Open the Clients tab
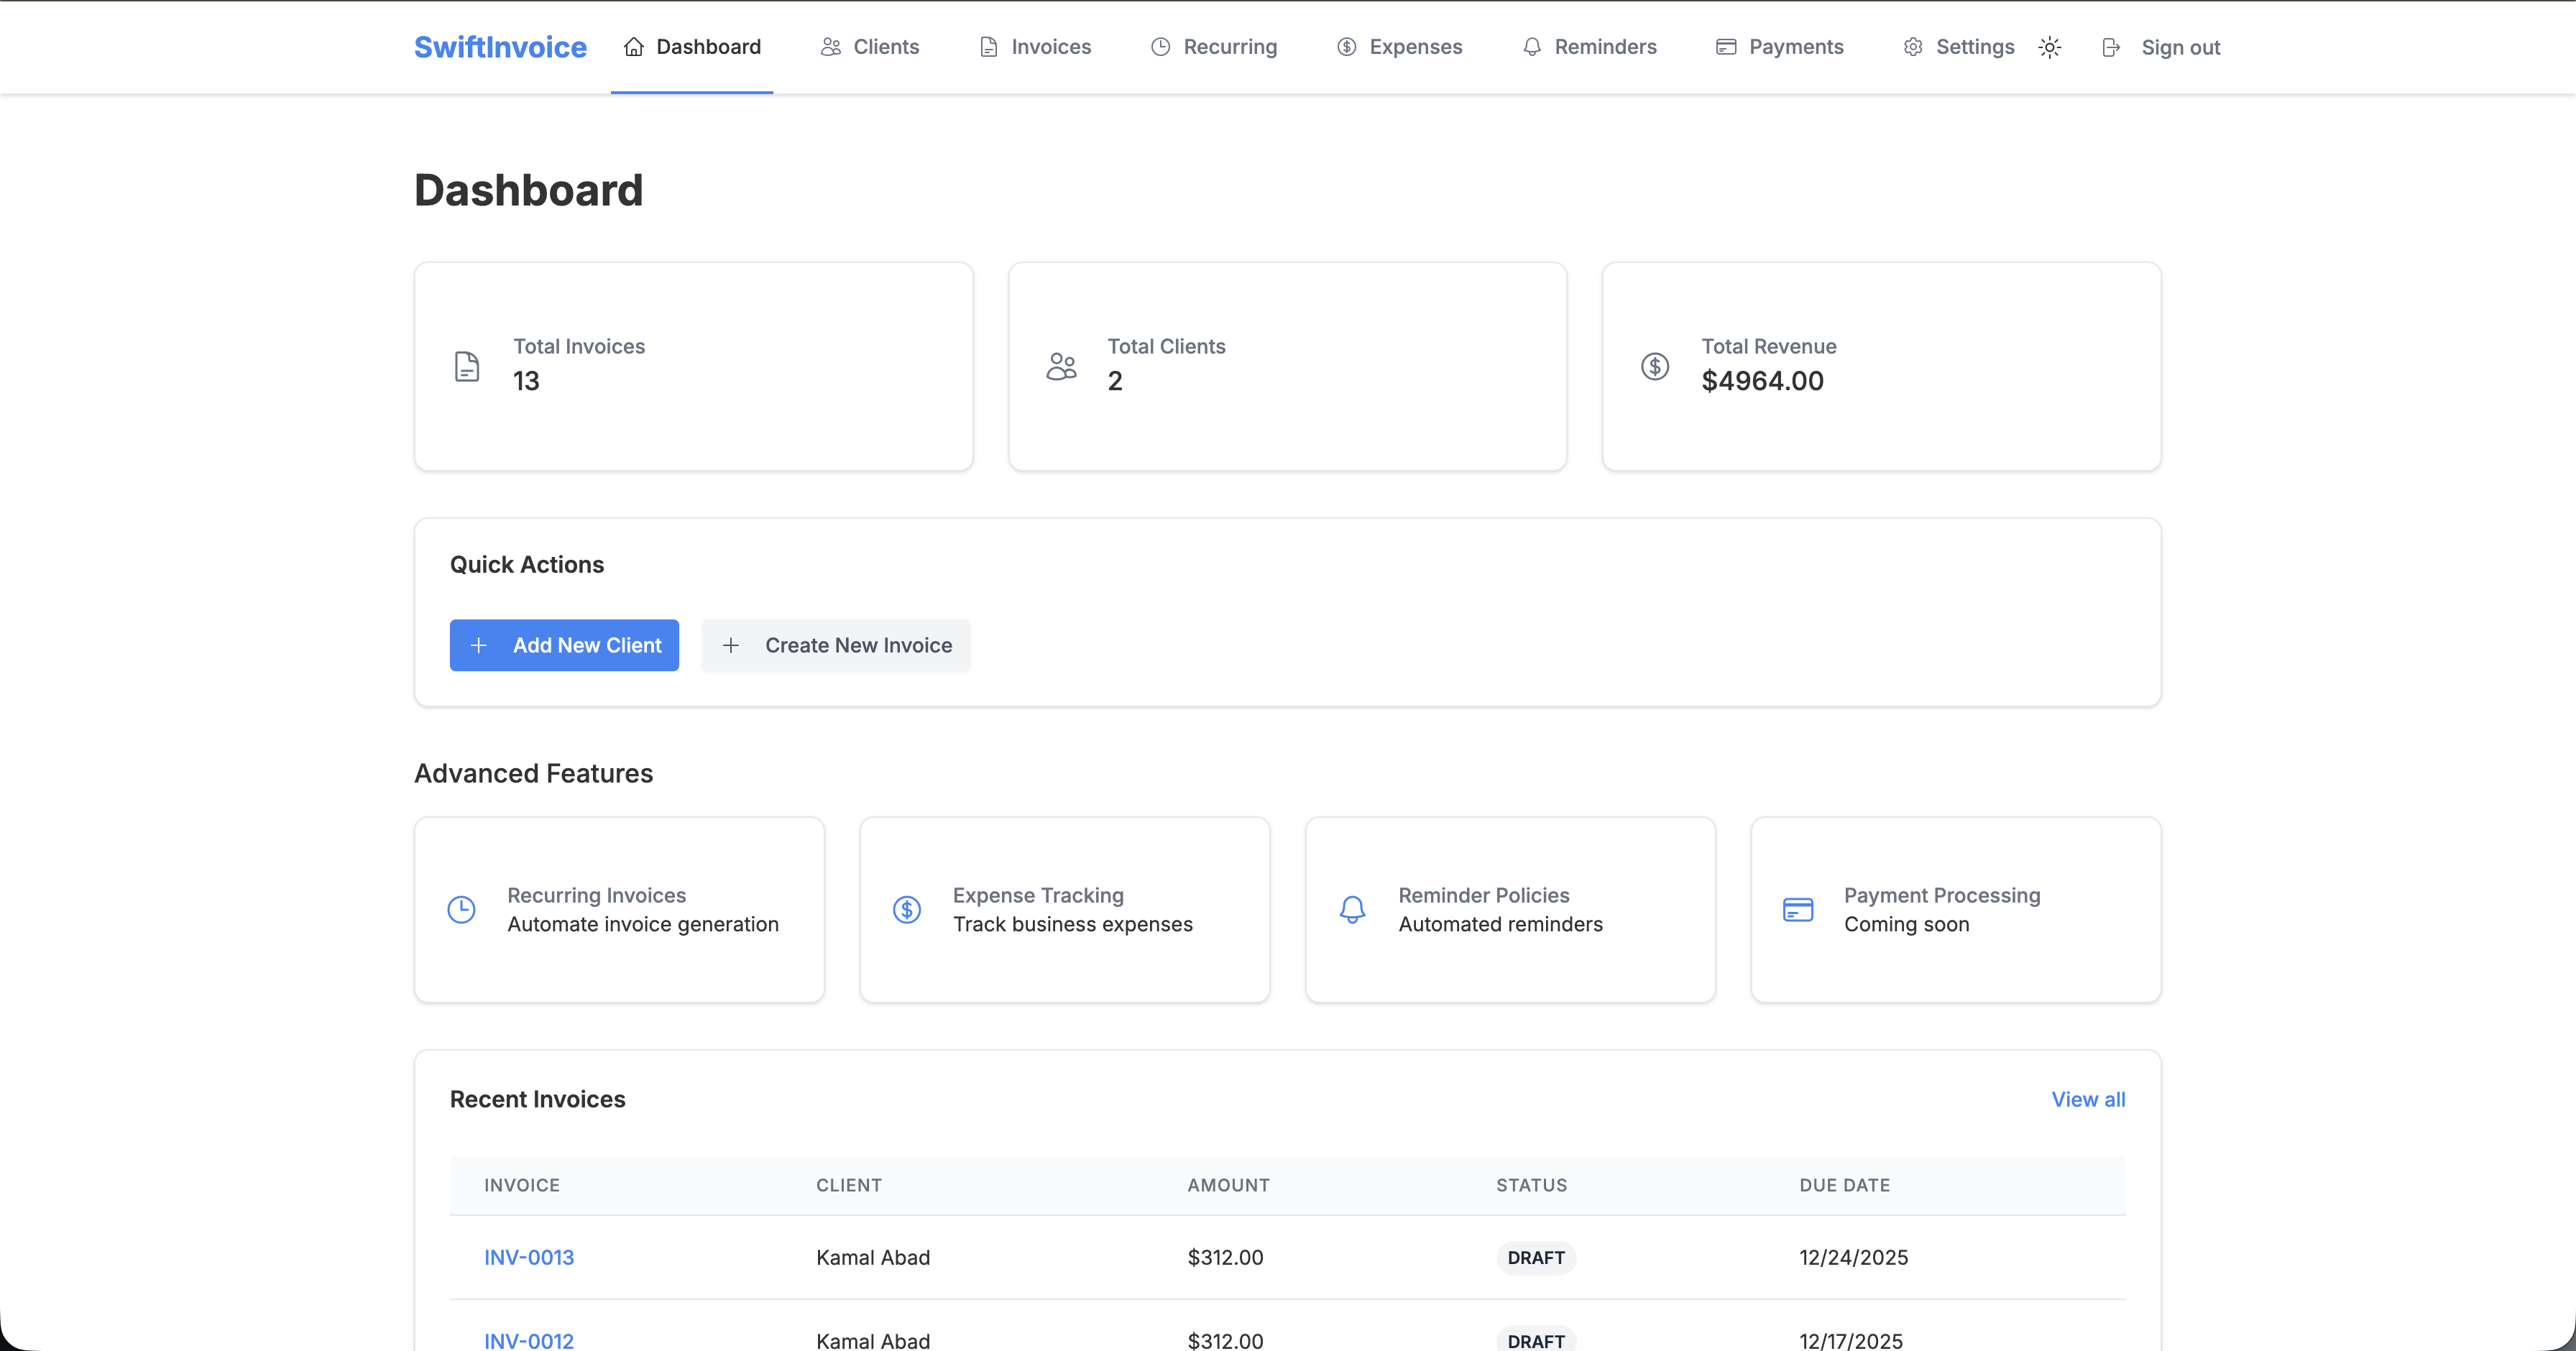The height and width of the screenshot is (1351, 2576). pyautogui.click(x=869, y=47)
